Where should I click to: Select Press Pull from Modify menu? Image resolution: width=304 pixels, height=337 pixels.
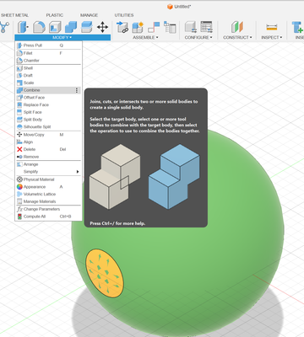pyautogui.click(x=48, y=45)
